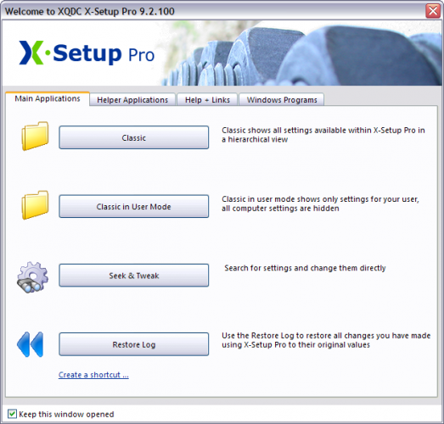The height and width of the screenshot is (424, 444).
Task: Click the text 'Classic in user mode shows only settings'
Action: [x=320, y=204]
